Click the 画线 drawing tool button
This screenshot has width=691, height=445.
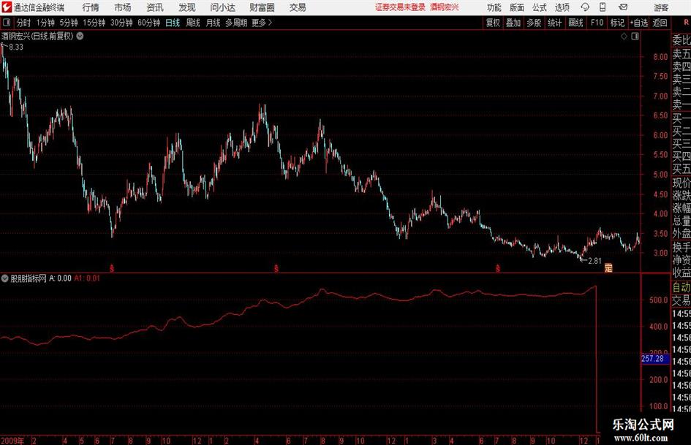(x=575, y=23)
